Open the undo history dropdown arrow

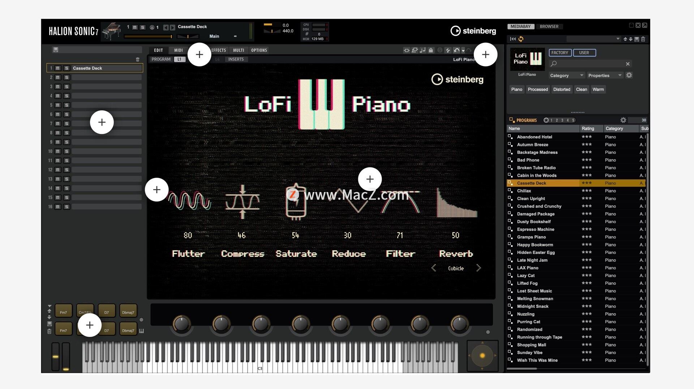463,51
